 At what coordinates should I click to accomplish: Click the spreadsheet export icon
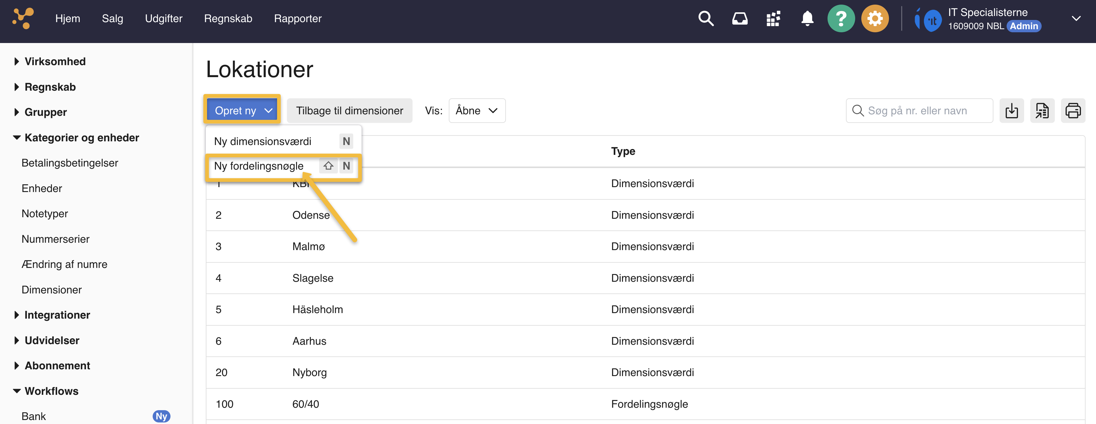click(1042, 111)
